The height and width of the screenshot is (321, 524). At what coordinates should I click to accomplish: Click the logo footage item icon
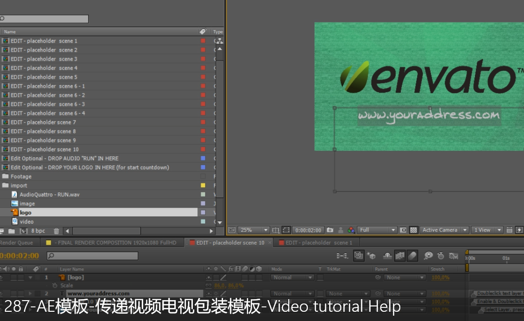click(x=15, y=212)
